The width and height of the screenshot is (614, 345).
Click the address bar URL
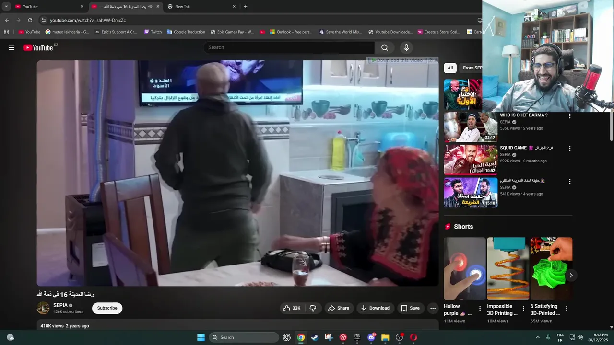click(88, 20)
